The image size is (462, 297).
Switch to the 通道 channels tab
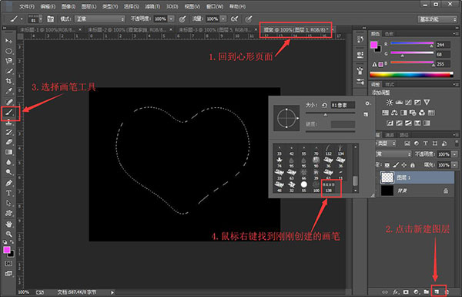(390, 135)
